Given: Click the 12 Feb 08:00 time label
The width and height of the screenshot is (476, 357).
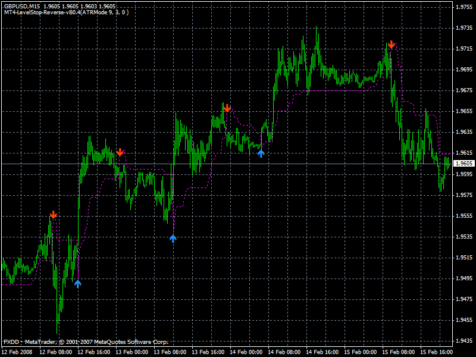Looking at the screenshot, I should [56, 352].
